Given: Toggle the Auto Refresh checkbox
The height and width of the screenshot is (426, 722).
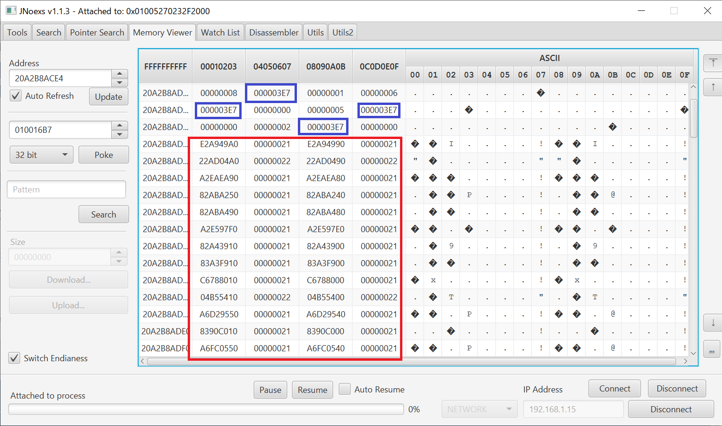Looking at the screenshot, I should (16, 96).
